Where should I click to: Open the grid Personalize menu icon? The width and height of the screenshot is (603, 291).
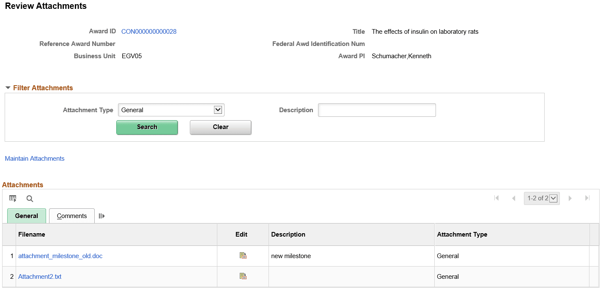point(13,198)
